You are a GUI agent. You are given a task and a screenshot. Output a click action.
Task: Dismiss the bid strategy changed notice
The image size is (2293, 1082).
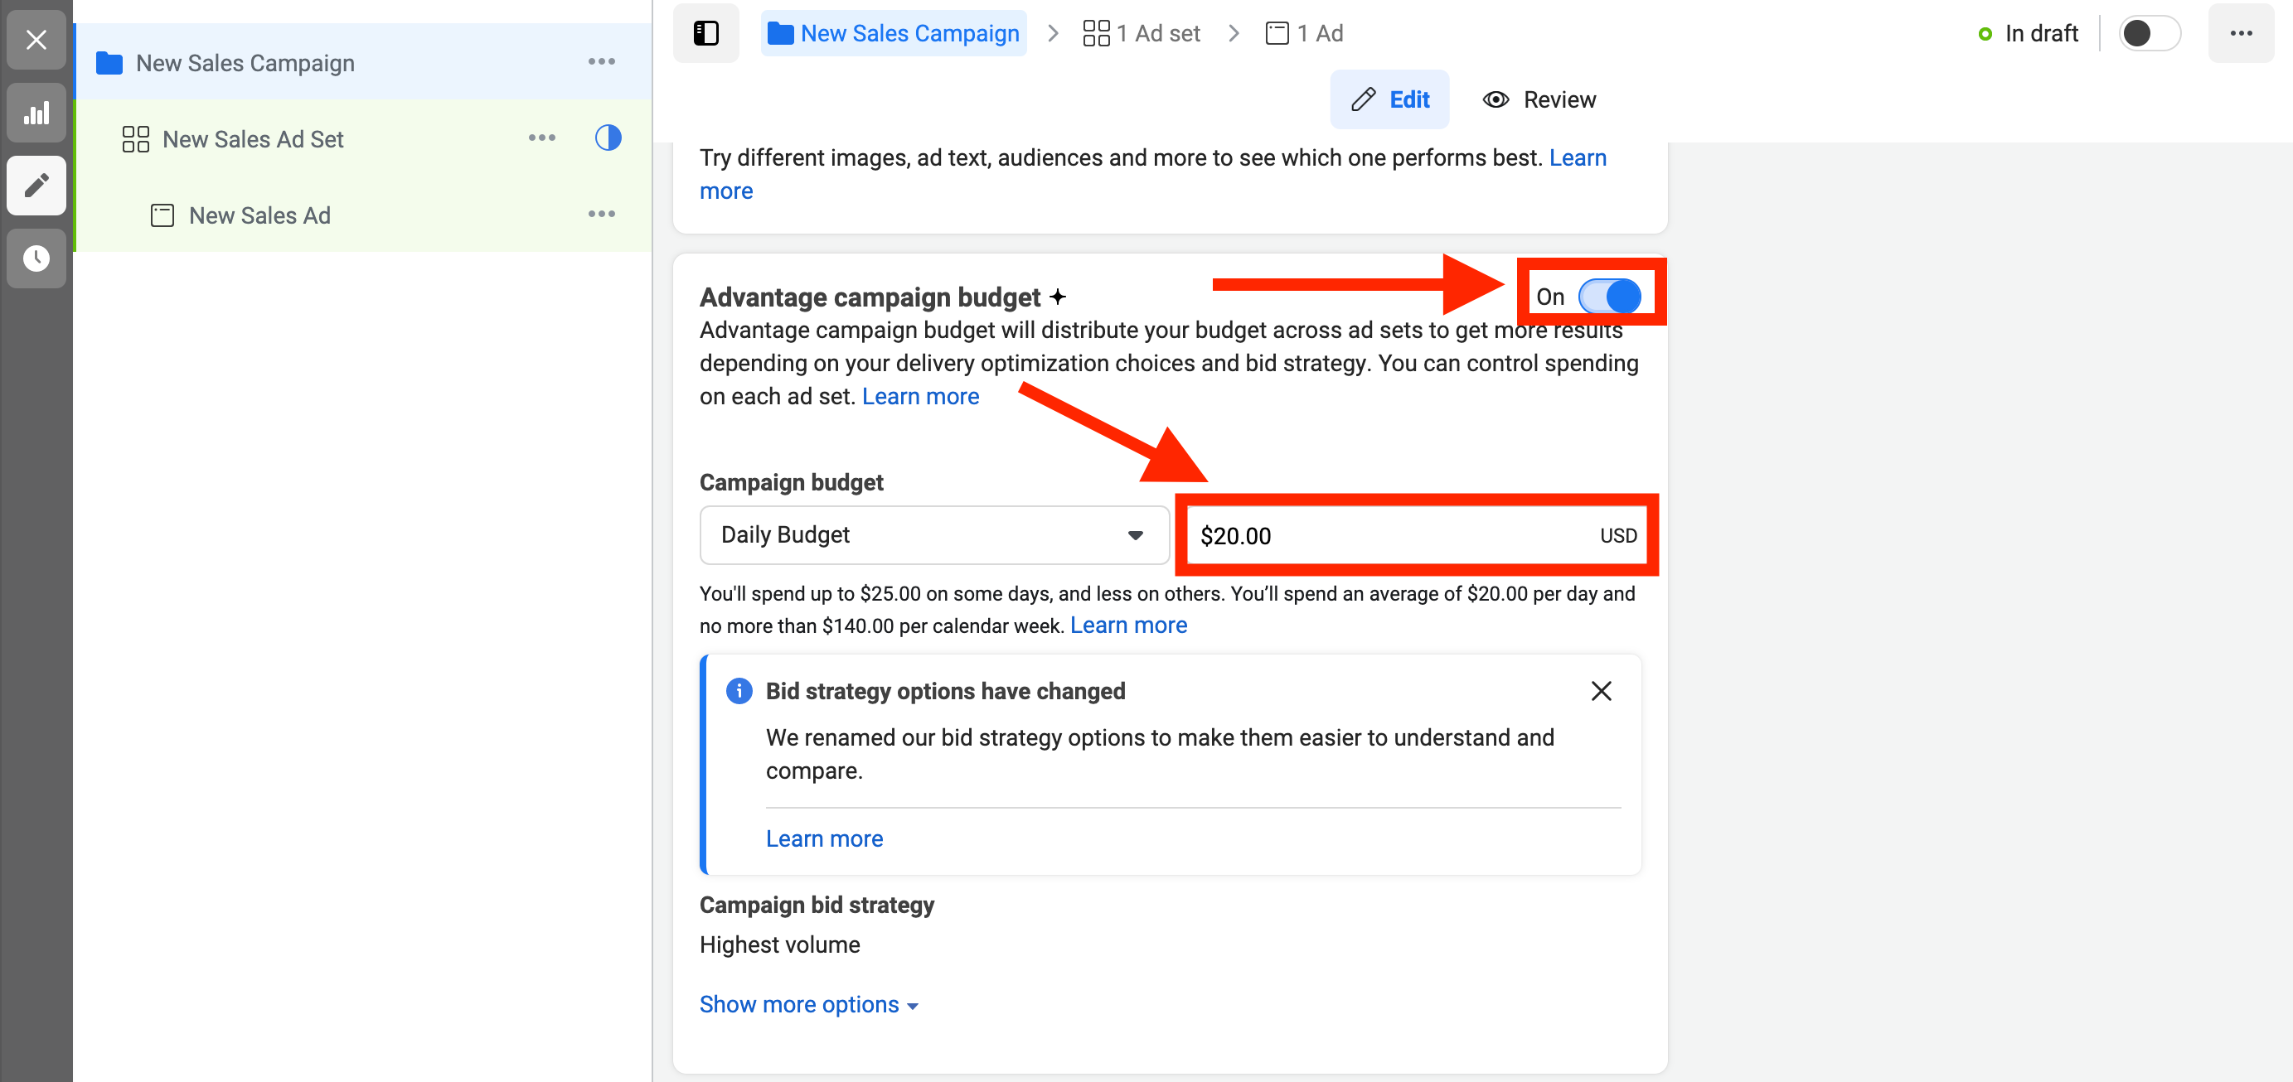[x=1601, y=690]
